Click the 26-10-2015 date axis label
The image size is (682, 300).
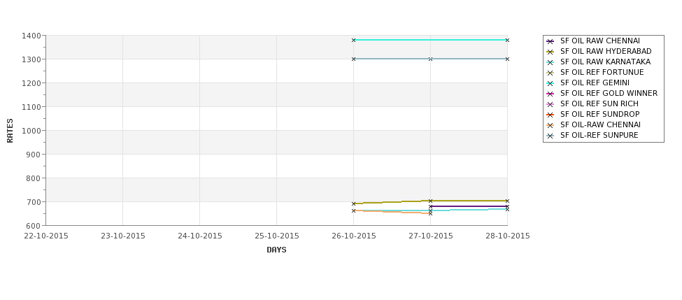tap(354, 236)
